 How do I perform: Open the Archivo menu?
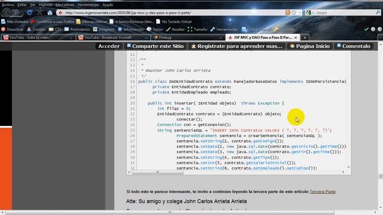[x=8, y=5]
